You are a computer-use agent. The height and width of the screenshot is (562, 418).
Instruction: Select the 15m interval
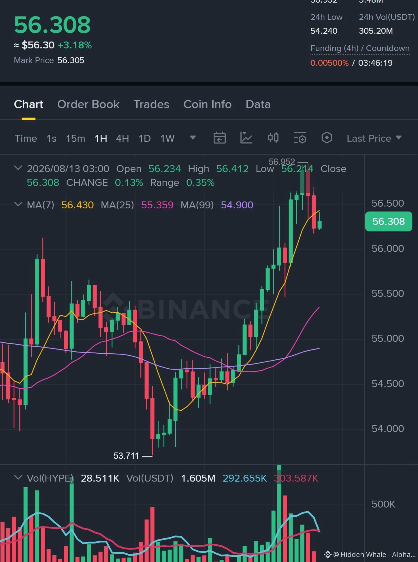point(76,138)
